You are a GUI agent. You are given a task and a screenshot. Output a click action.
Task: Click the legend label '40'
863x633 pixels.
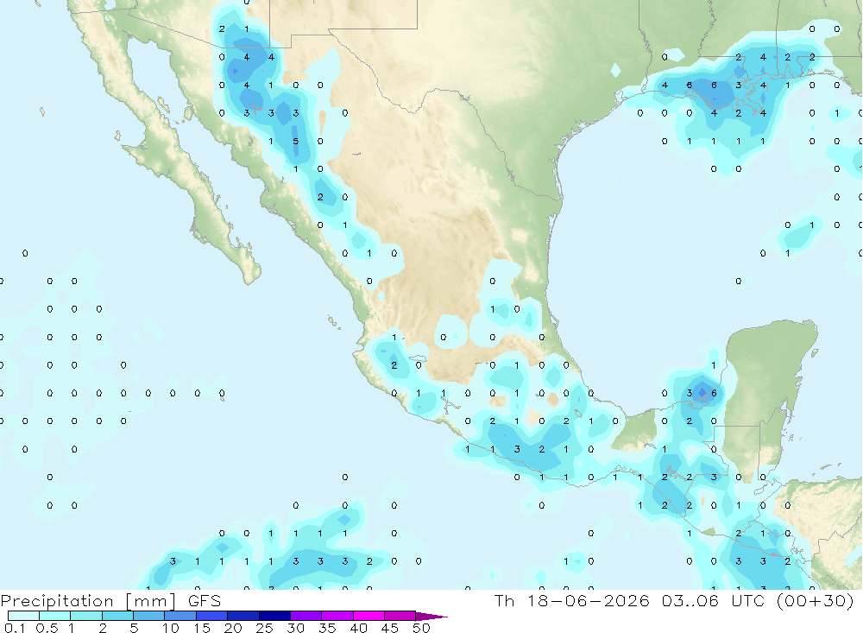point(358,628)
